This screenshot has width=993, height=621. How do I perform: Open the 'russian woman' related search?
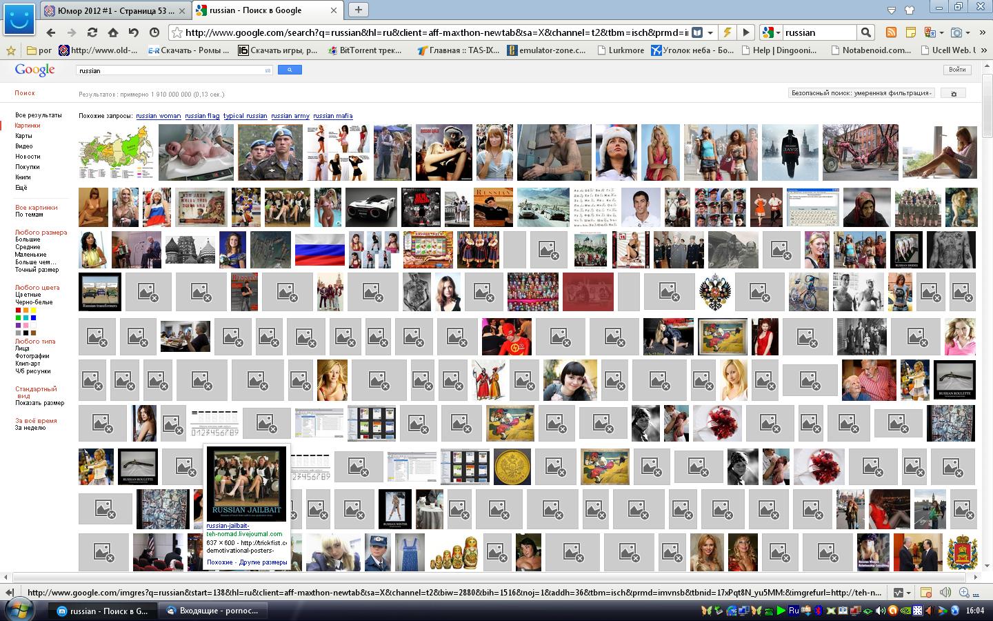[x=158, y=116]
